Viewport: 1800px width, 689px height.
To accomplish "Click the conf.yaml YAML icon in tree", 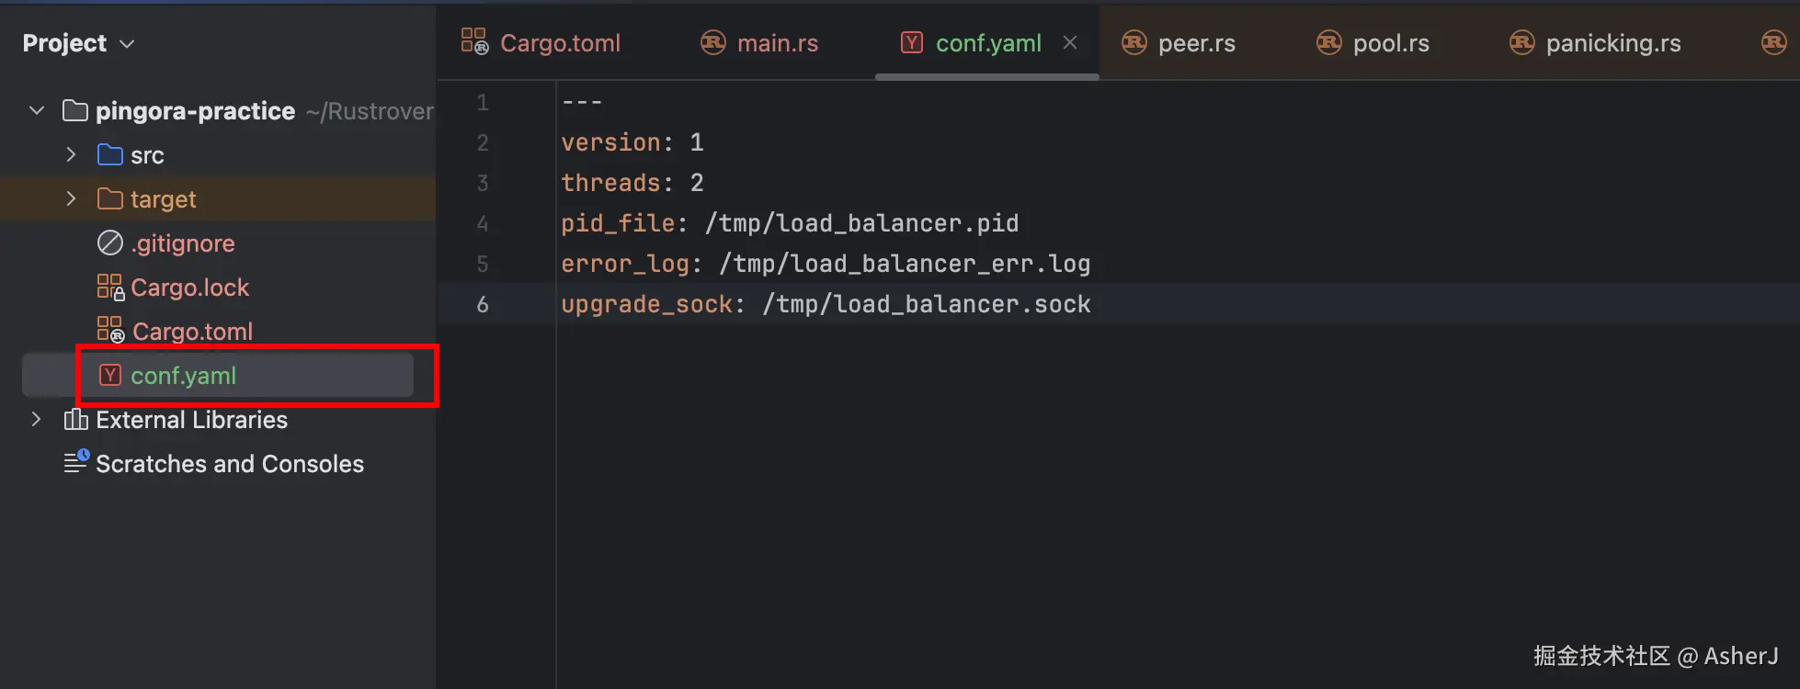I will coord(110,375).
